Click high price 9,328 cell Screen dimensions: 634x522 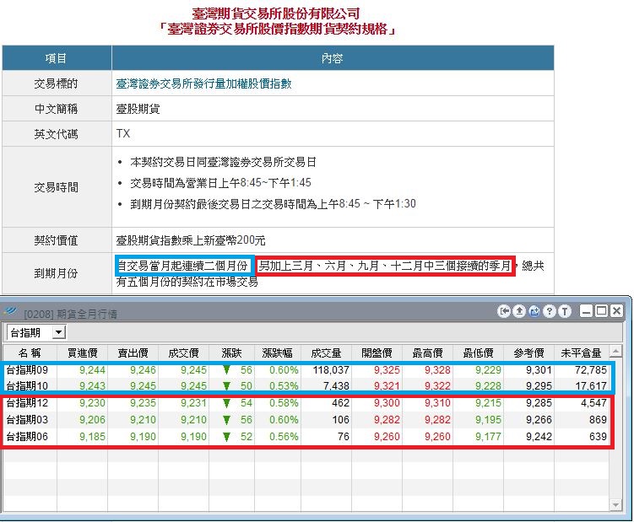coord(437,369)
